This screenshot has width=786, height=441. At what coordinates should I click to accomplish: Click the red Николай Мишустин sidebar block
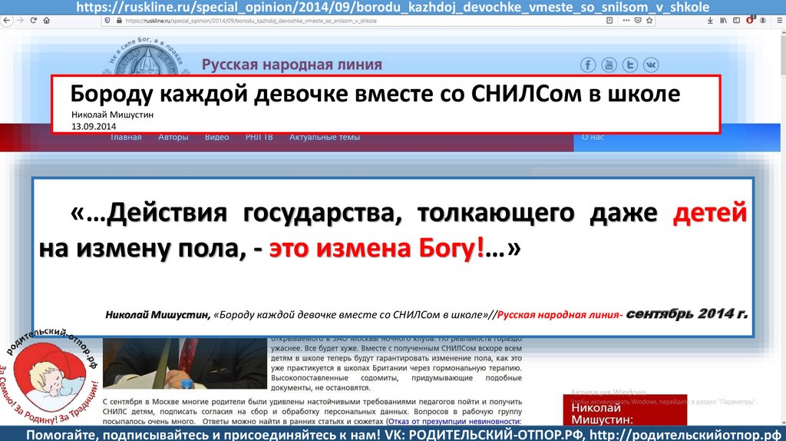pyautogui.click(x=625, y=410)
